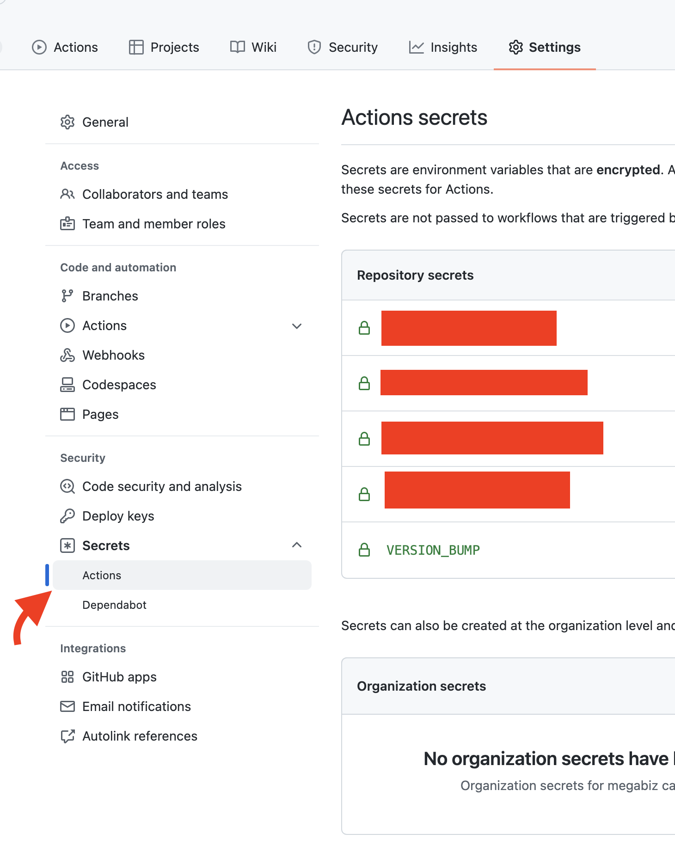This screenshot has height=858, width=675.
Task: Select Dependabot under Secrets
Action: [114, 605]
